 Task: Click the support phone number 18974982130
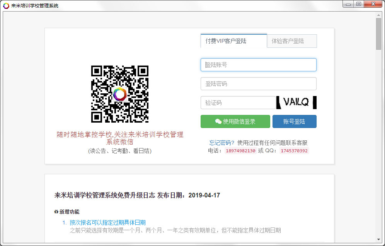tap(240, 151)
